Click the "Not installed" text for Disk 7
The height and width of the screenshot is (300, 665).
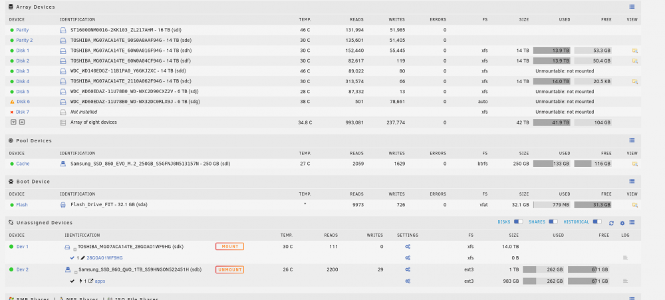[x=84, y=112]
